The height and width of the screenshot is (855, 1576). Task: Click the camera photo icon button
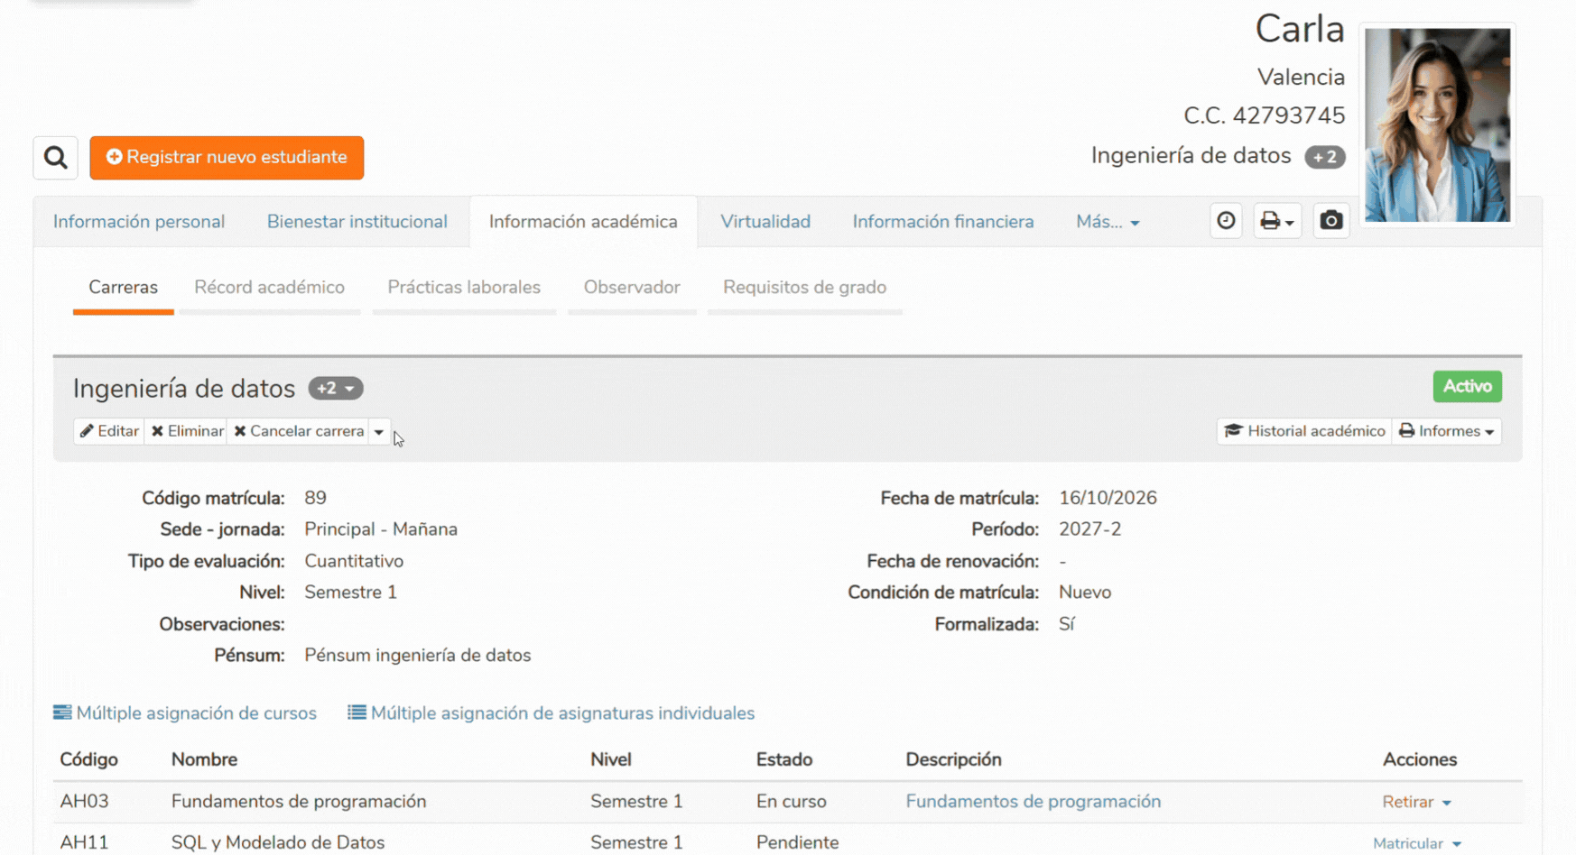pos(1330,221)
